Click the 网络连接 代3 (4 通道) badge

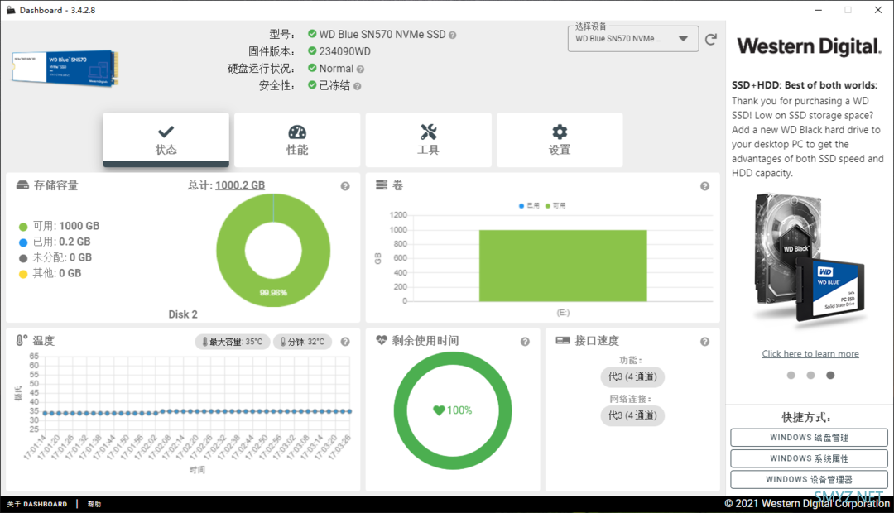tap(632, 415)
